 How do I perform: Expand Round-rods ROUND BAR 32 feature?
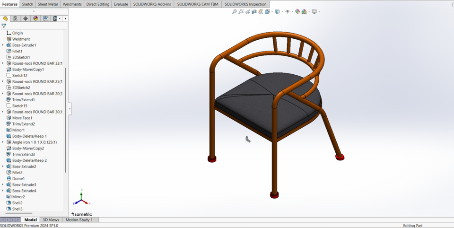pos(3,63)
